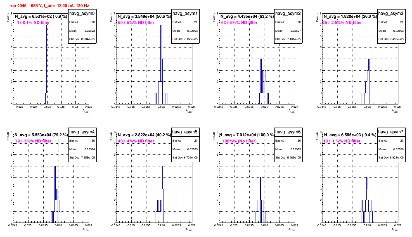Click the magenta 63± 5% ND filter label
Viewport: 412px width, 237px height.
click(239, 23)
